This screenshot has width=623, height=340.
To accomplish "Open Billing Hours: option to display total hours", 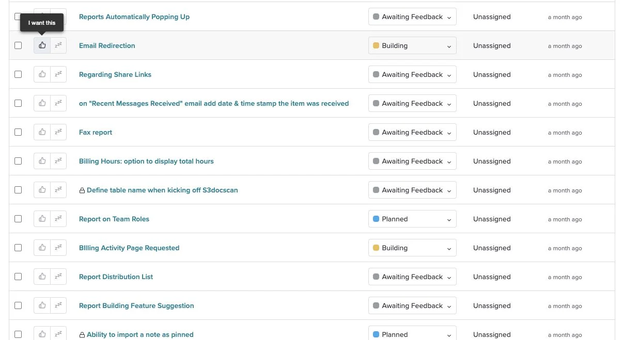I will coord(146,161).
